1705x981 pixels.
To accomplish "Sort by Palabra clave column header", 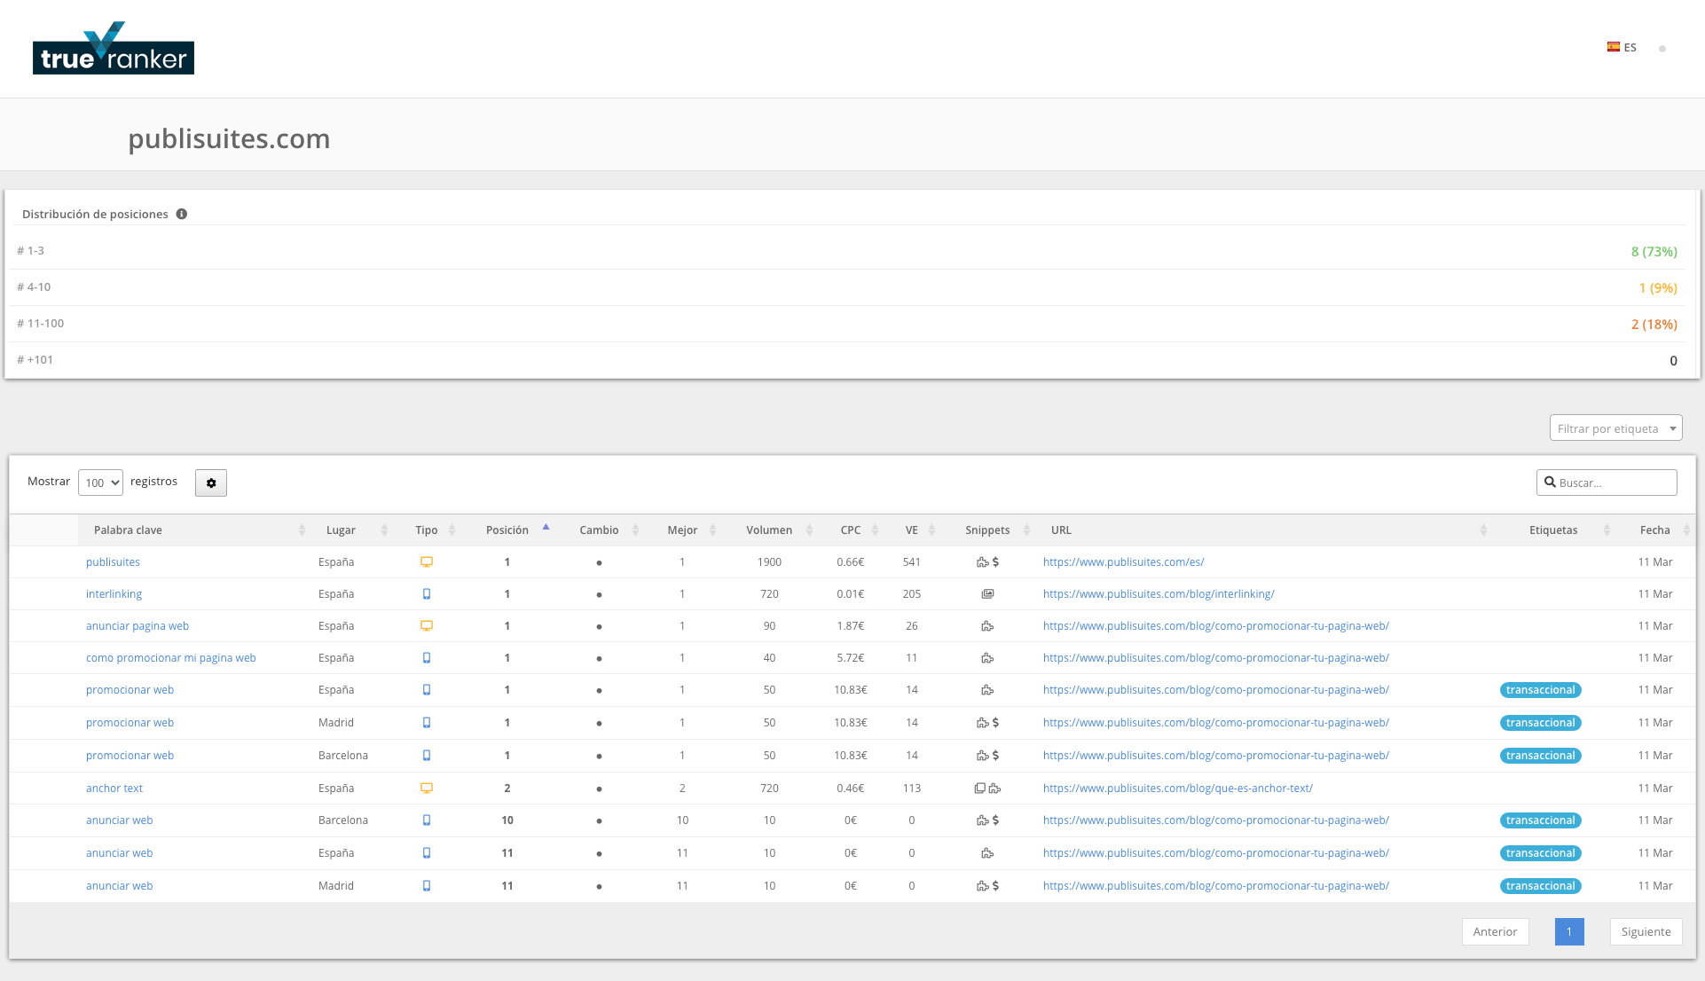I will pos(128,530).
